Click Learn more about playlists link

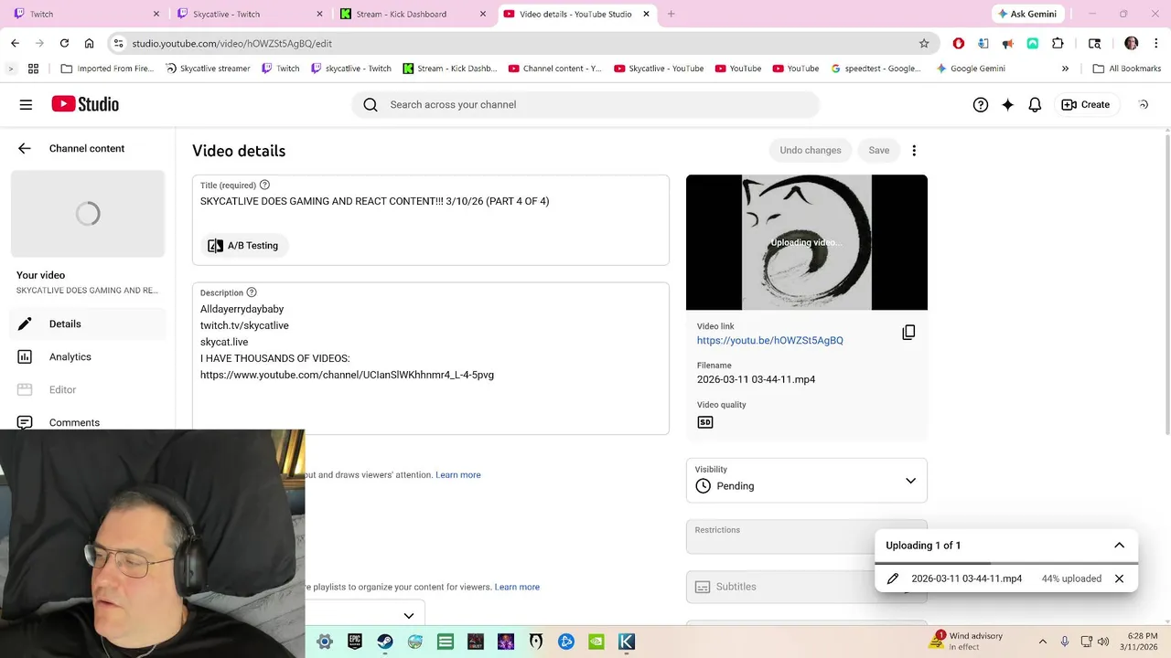(x=517, y=587)
